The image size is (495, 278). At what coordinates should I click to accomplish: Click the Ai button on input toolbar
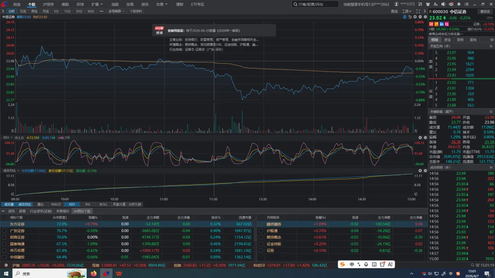[390, 264]
